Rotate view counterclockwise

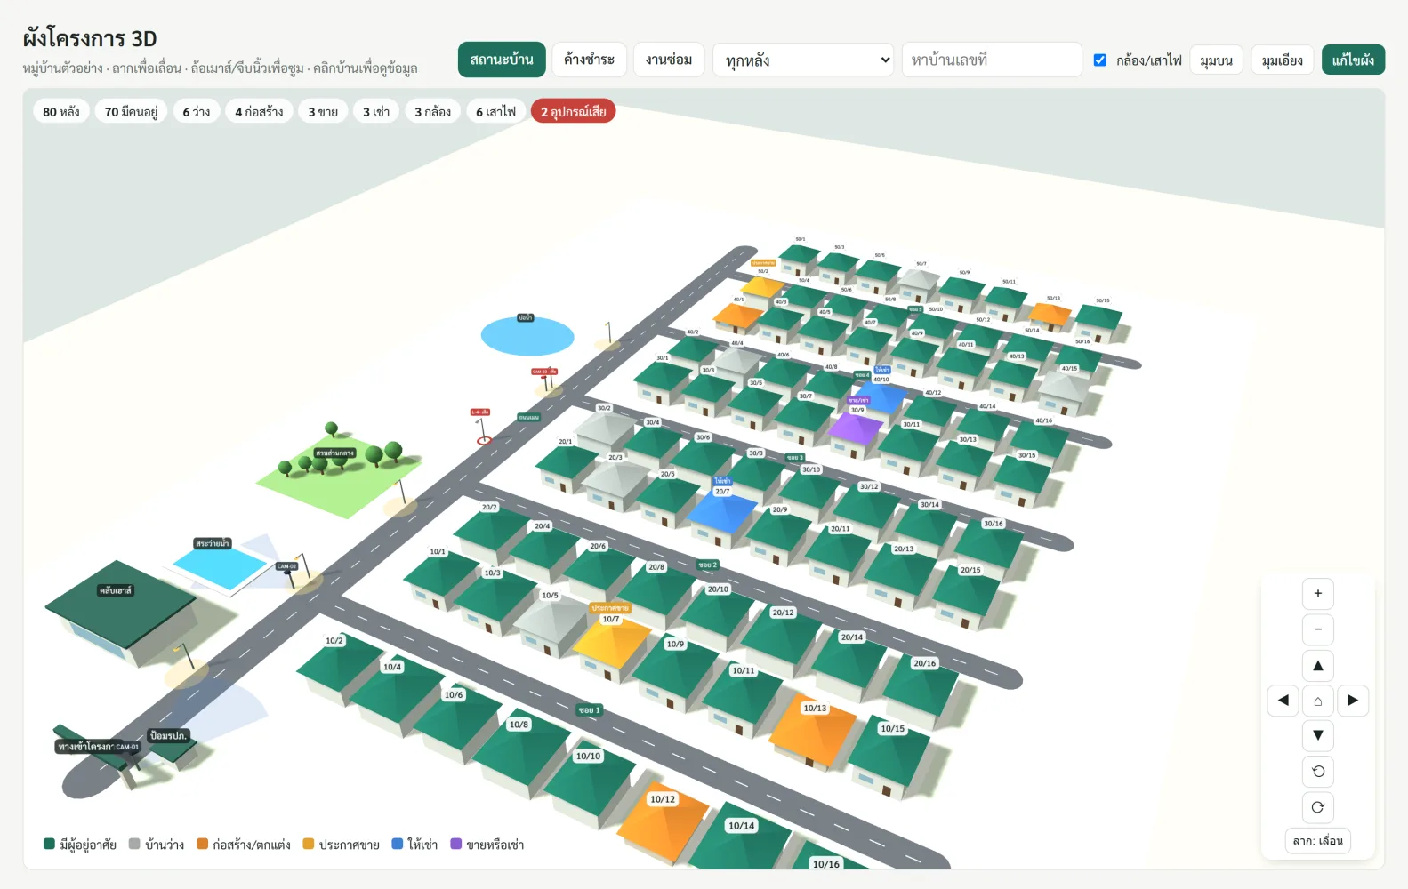1317,771
